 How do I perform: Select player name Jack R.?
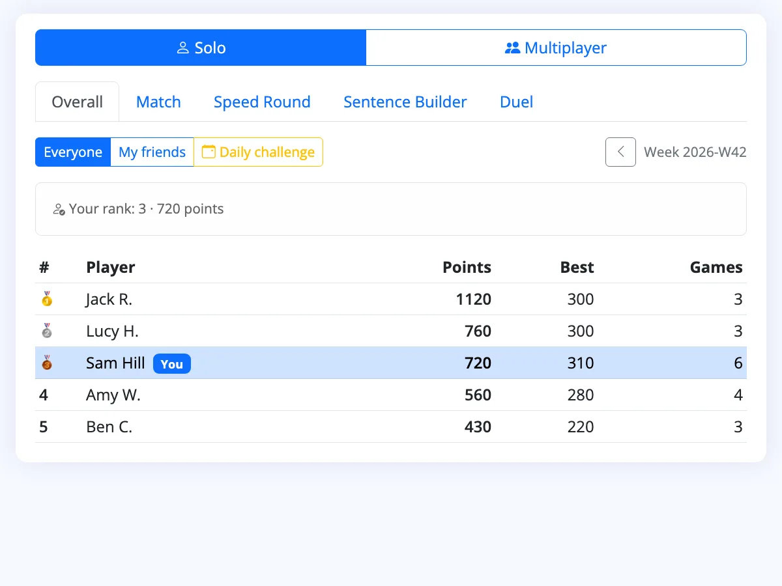pos(109,300)
